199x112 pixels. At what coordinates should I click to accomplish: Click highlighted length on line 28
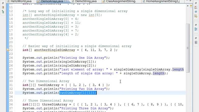point(158,73)
